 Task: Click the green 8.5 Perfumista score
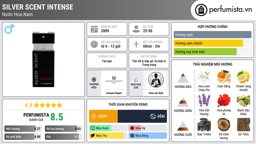click(x=57, y=117)
